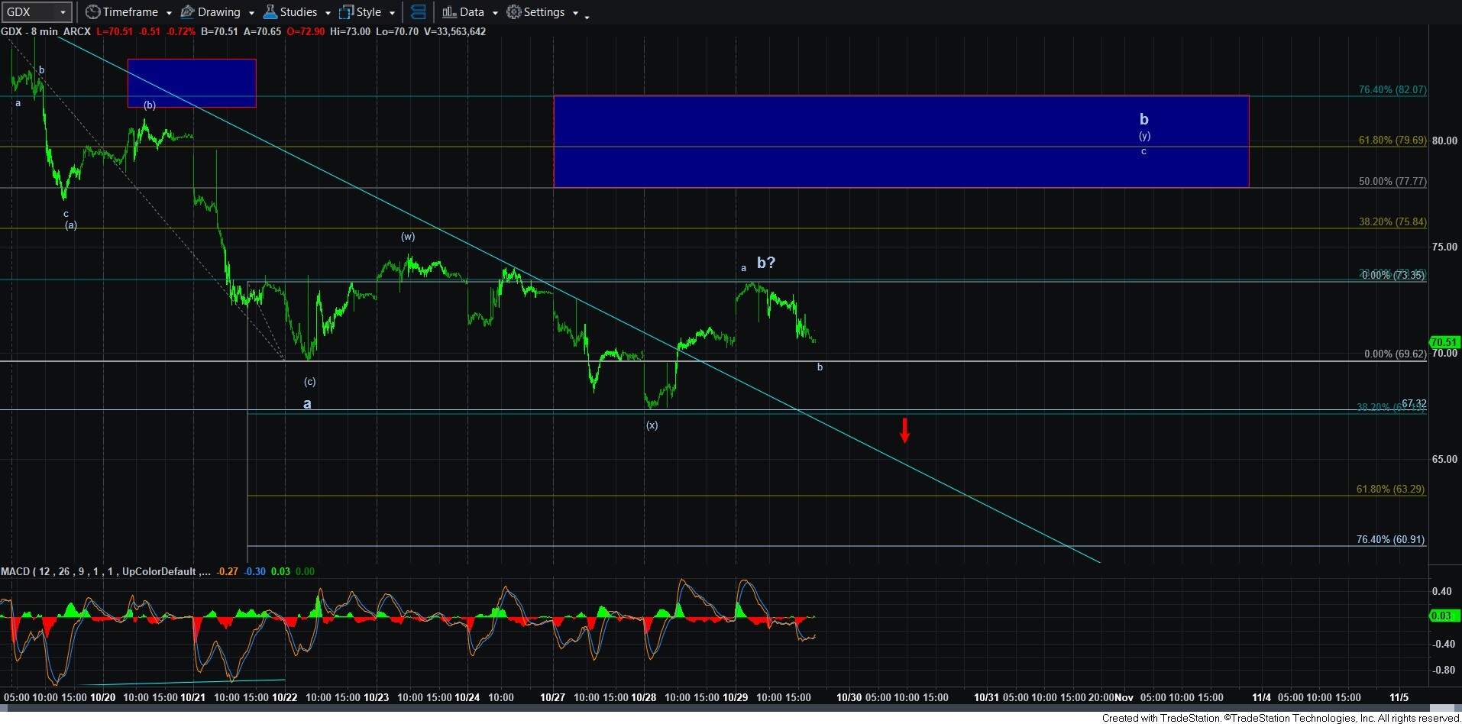Open the Style menu label
This screenshot has width=1462, height=724.
(x=368, y=12)
